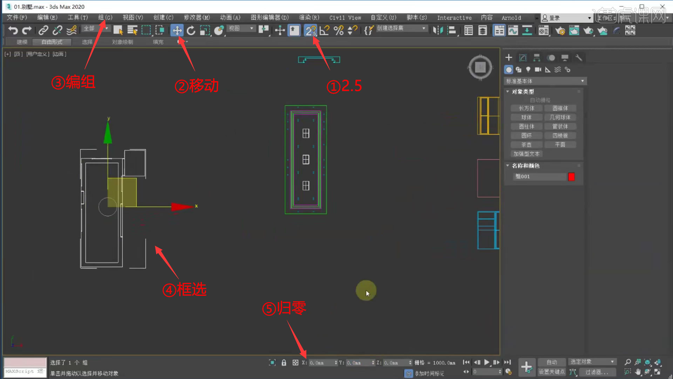Open the Curve Editor
This screenshot has width=673, height=379.
(513, 31)
